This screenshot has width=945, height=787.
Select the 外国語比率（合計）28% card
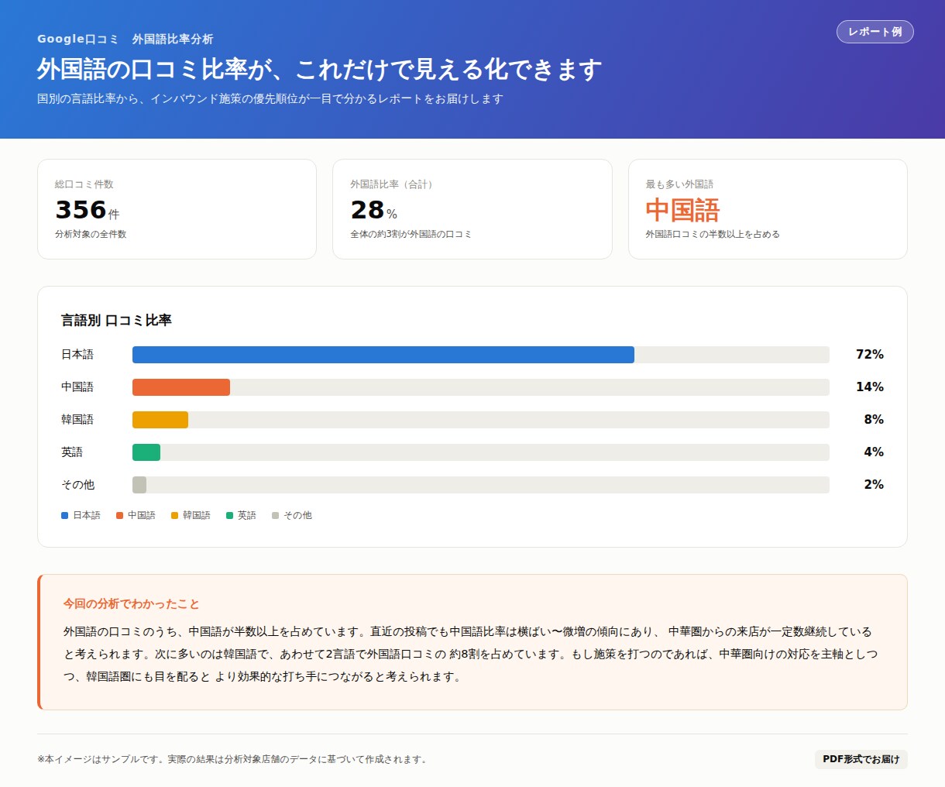click(472, 209)
